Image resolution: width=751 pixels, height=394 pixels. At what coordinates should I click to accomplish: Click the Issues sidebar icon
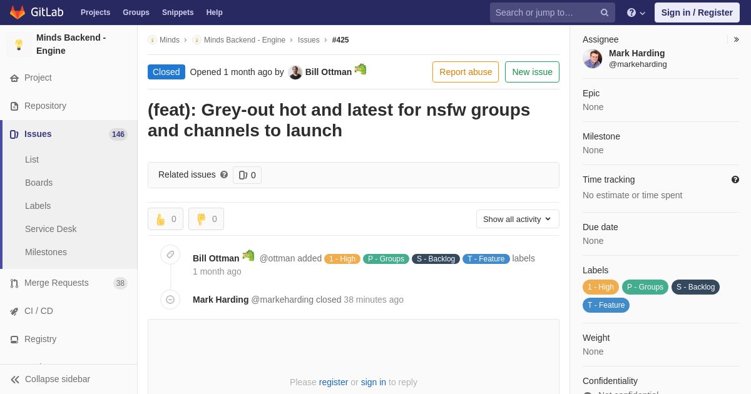[x=14, y=134]
